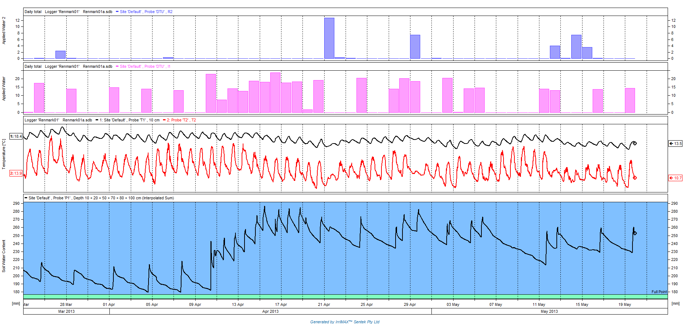Open the 'Generated by IrriMAX Sentek Pty Ltd' link
Image resolution: width=689 pixels, height=324 pixels.
tap(344, 322)
